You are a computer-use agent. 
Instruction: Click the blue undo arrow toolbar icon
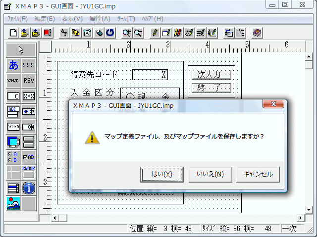[110, 33]
